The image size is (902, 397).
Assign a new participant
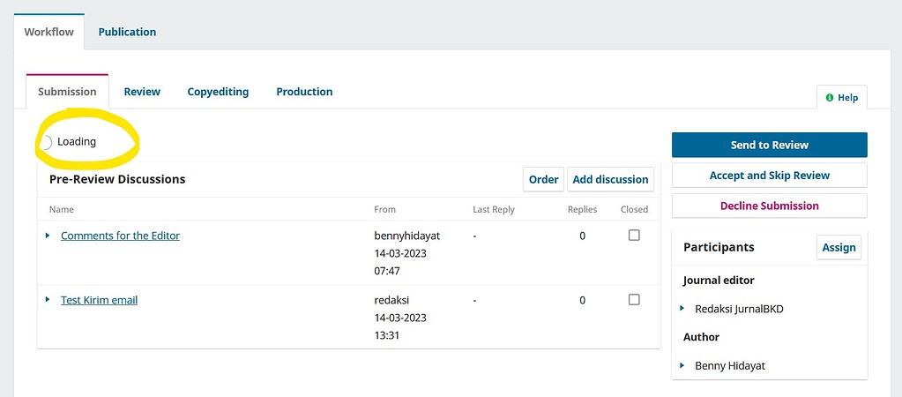839,247
